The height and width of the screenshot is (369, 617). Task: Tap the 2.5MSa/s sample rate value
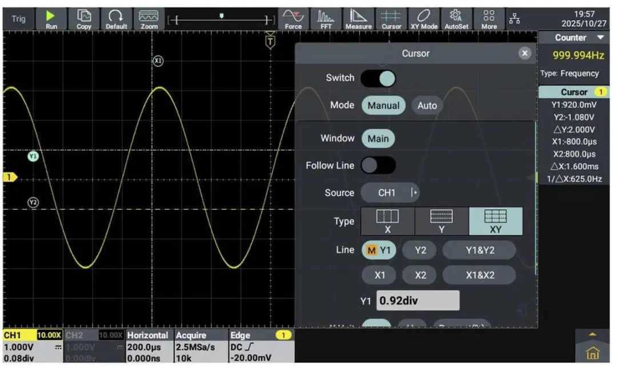click(x=195, y=347)
